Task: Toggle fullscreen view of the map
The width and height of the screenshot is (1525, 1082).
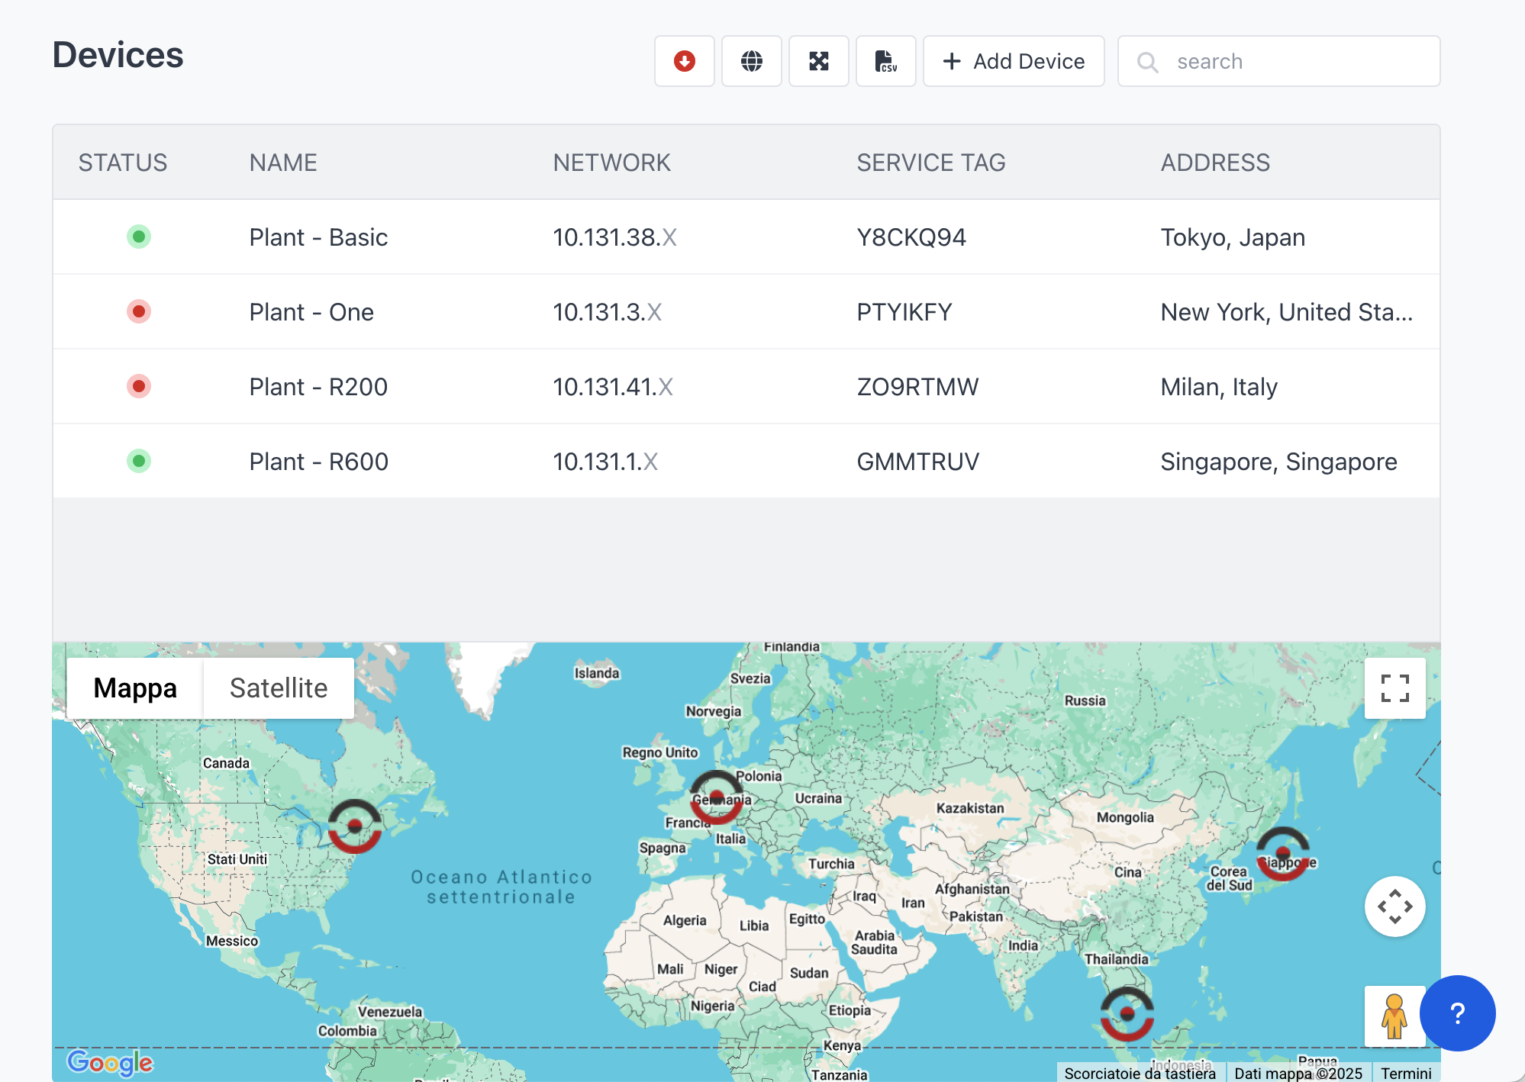Action: [x=1394, y=688]
